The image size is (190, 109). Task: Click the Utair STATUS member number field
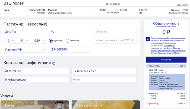pyautogui.click(x=116, y=41)
